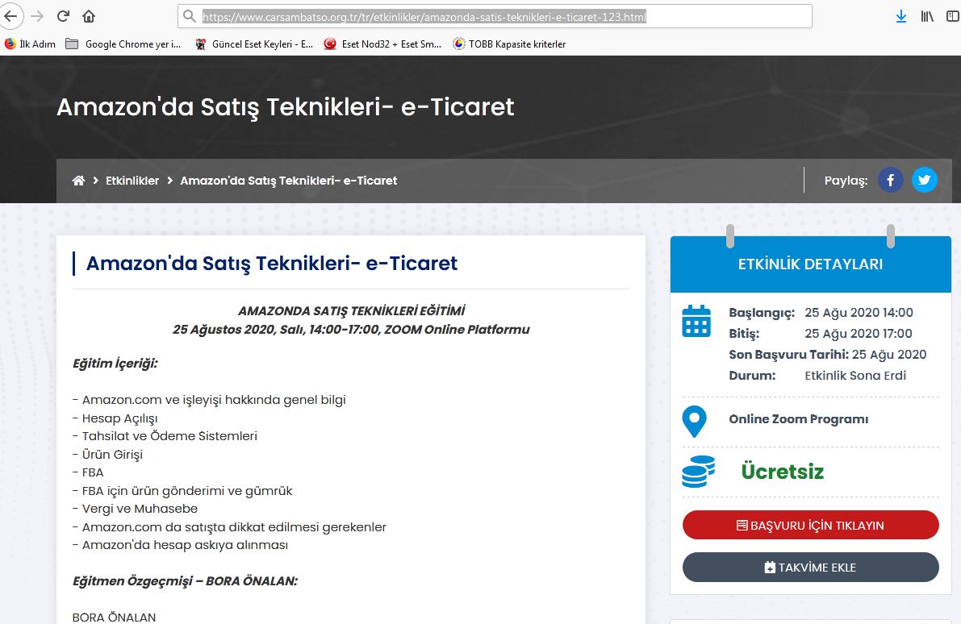Click the browser forward arrow
The width and height of the screenshot is (961, 624).
pos(37,16)
